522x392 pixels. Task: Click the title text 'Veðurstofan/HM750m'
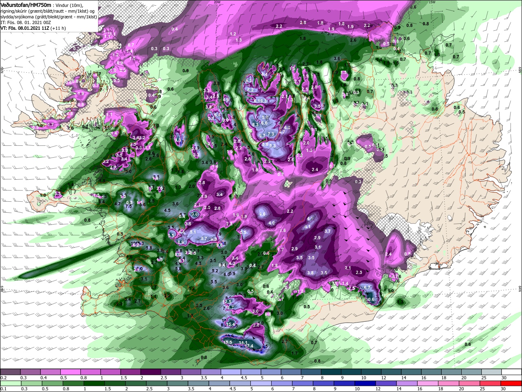point(26,5)
